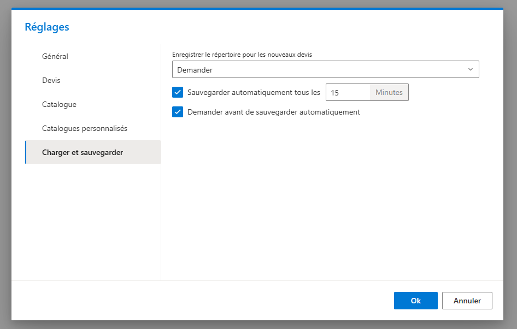Select Charger et sauvegarder section
This screenshot has height=329, width=517.
(x=93, y=152)
